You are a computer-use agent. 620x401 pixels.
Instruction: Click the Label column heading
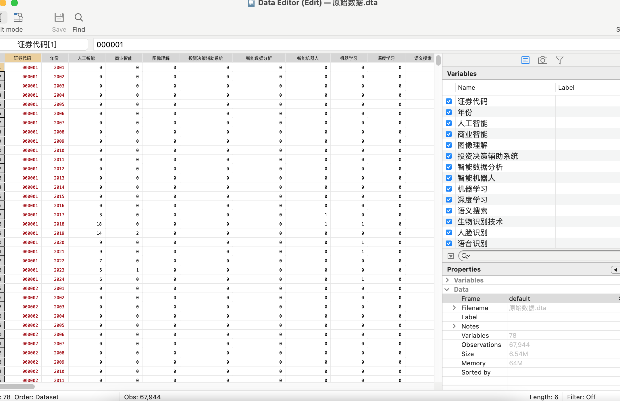click(x=566, y=87)
